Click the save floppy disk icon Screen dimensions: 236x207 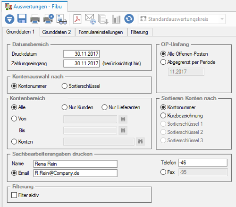click(x=22, y=18)
